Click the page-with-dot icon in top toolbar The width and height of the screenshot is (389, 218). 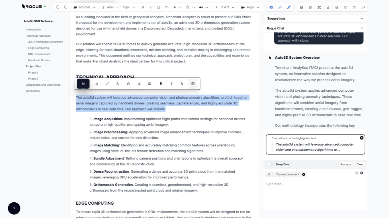click(x=328, y=7)
